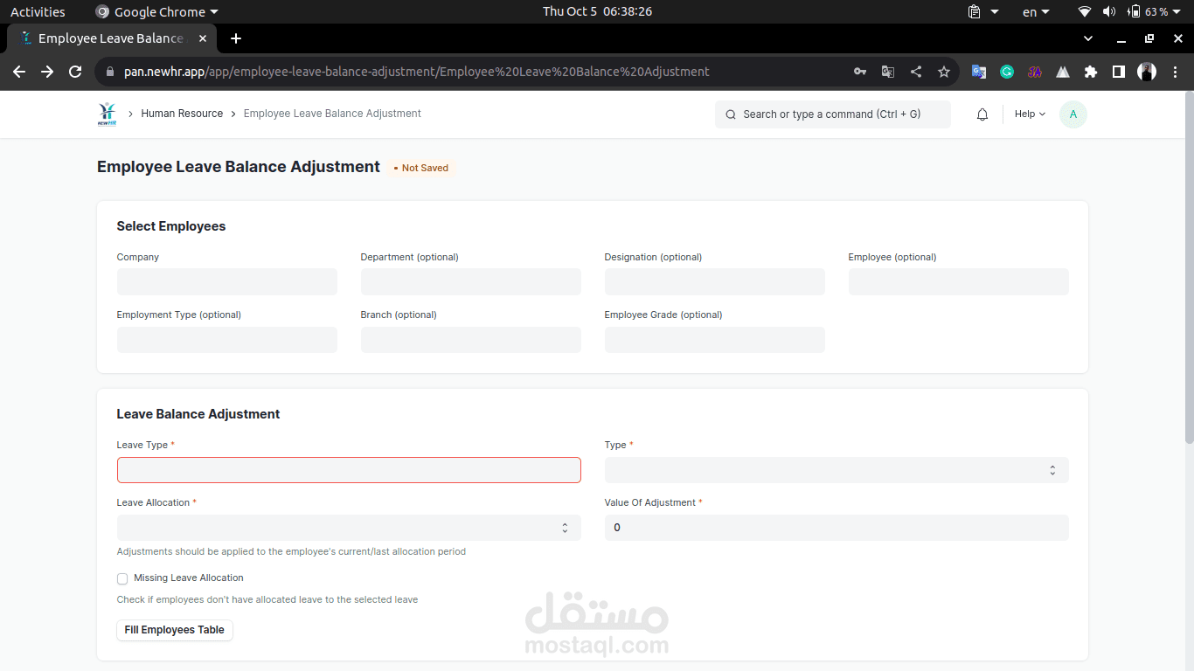1194x671 pixels.
Task: Click the NewHR logo home icon
Action: tap(107, 114)
